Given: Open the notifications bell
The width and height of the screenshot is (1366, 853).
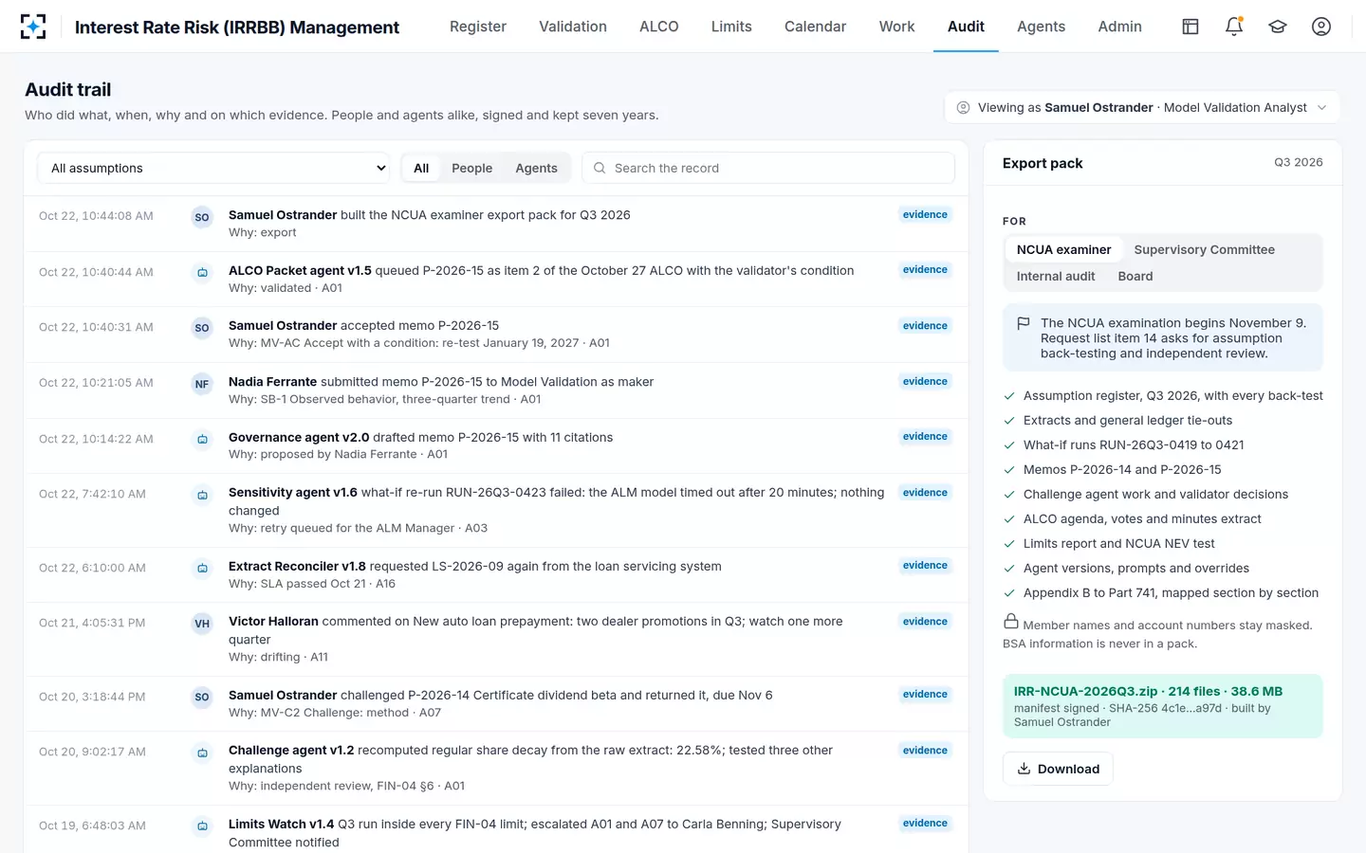Looking at the screenshot, I should (1234, 27).
